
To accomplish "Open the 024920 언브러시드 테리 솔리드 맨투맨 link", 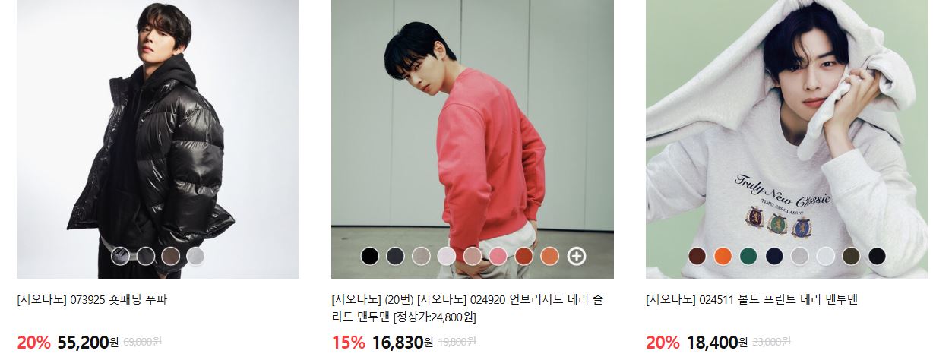I will pos(467,308).
